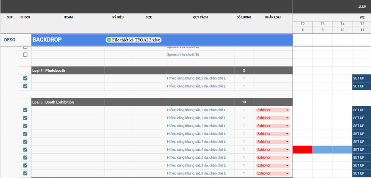Select the DESO supplier cell
Viewport: 371px width, 178px height.
(9, 40)
